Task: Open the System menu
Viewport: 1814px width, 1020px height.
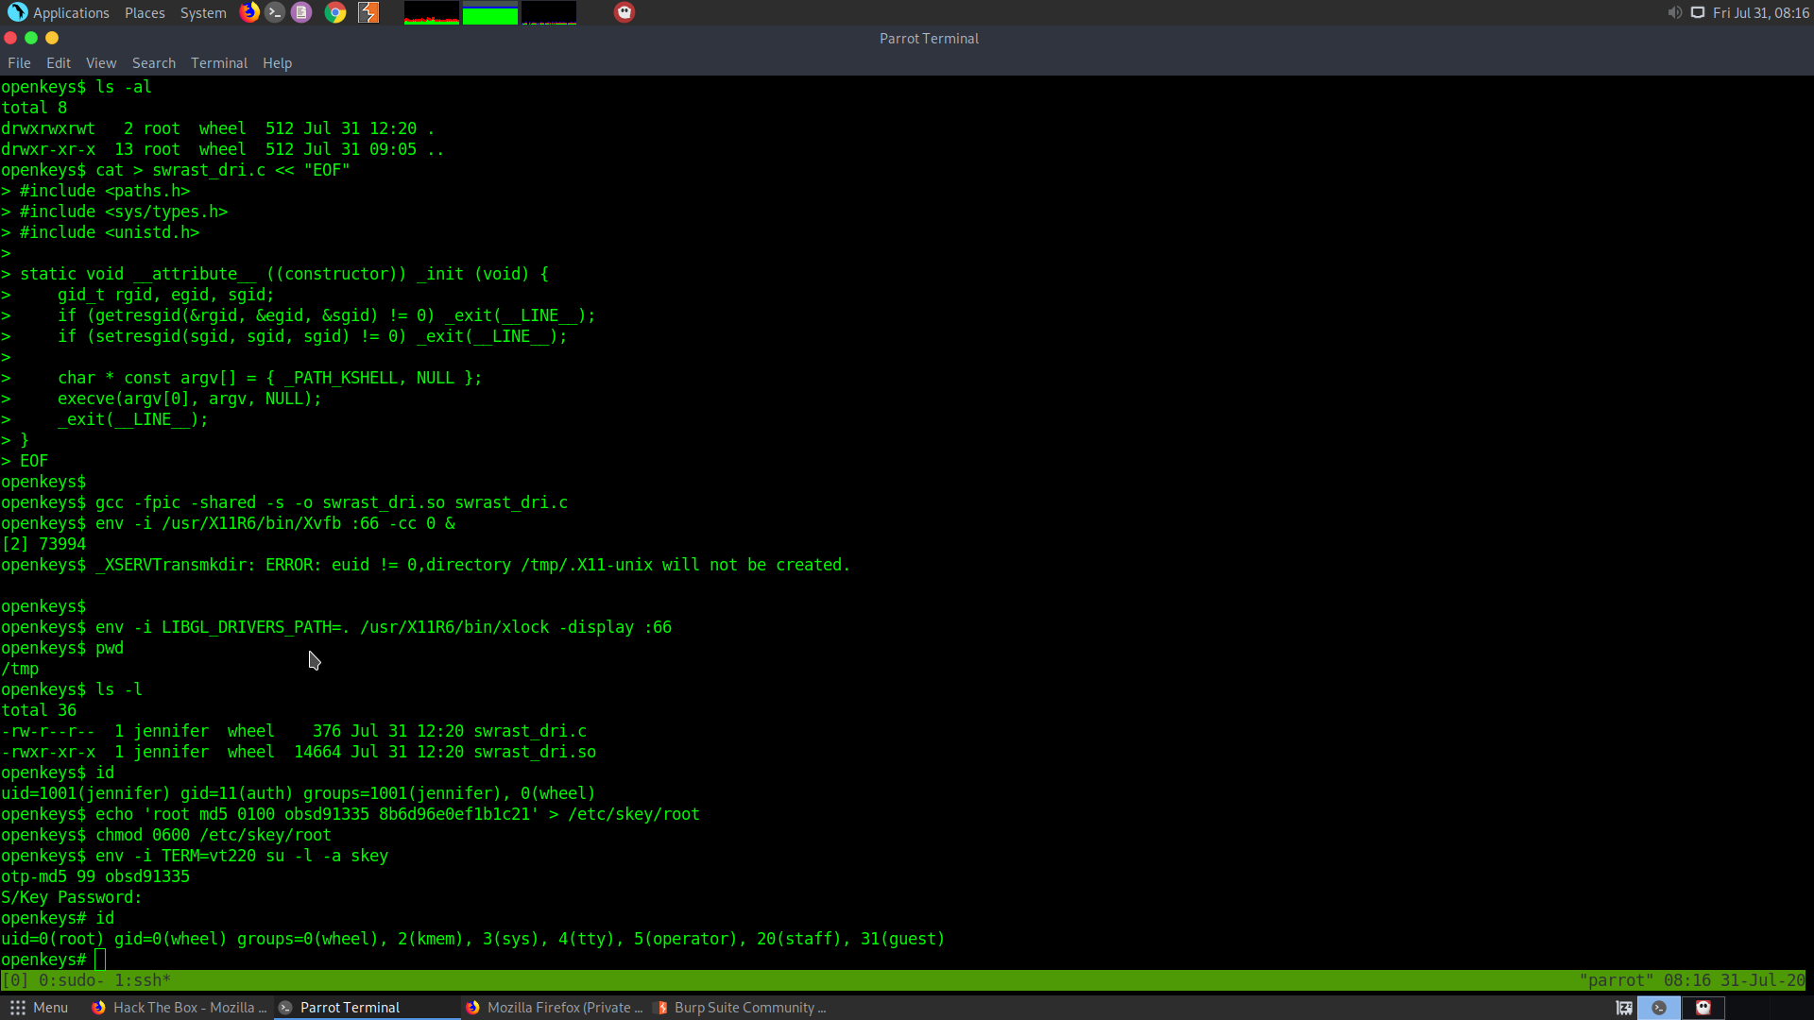Action: click(x=203, y=12)
